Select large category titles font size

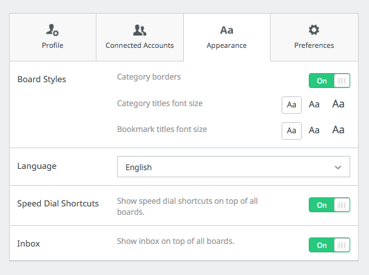pos(338,104)
